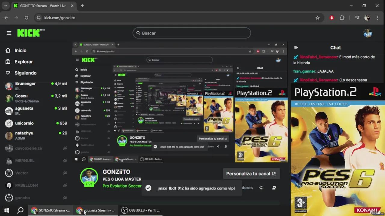The height and width of the screenshot is (216, 385).
Task: Switch to OBS 30.2.3 in the taskbar
Action: coord(140,210)
